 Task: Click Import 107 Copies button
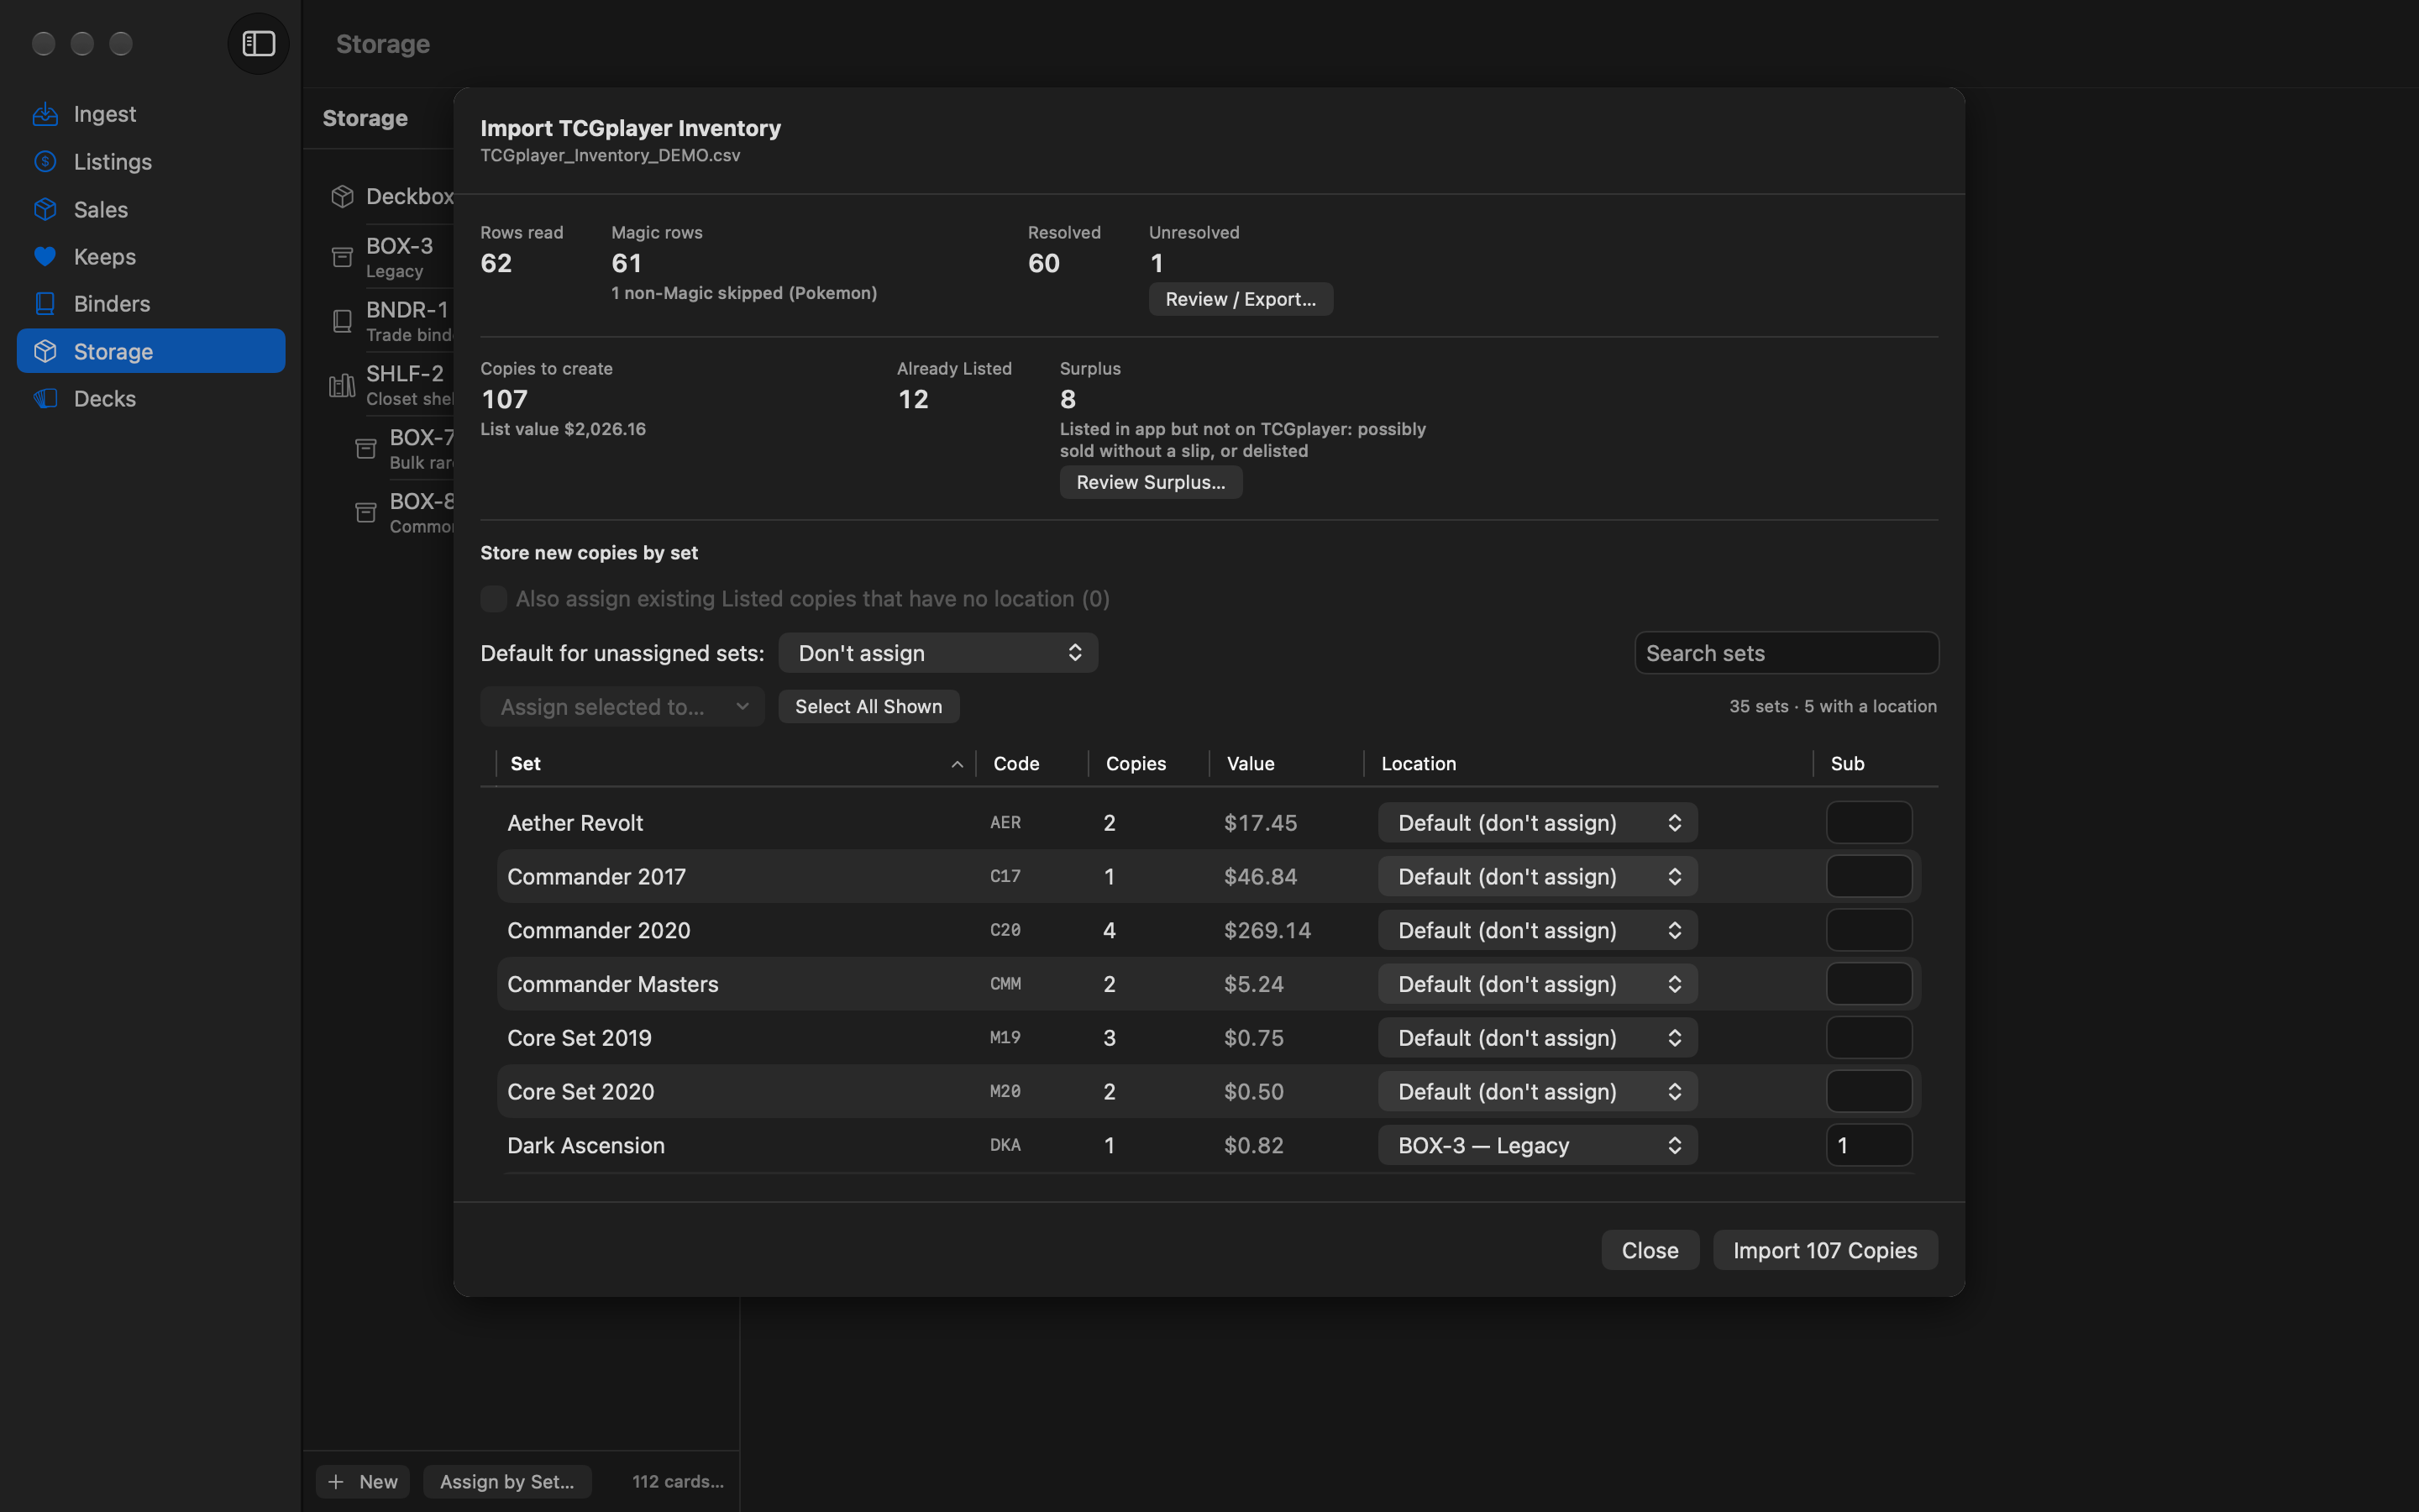pyautogui.click(x=1824, y=1250)
